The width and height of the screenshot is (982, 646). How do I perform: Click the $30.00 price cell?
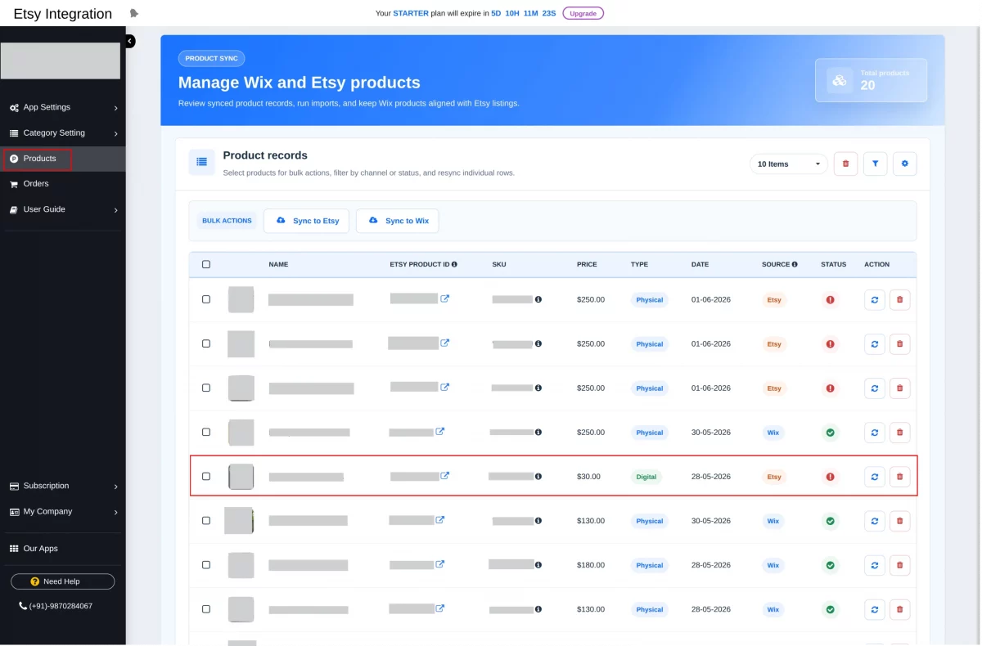pyautogui.click(x=588, y=477)
